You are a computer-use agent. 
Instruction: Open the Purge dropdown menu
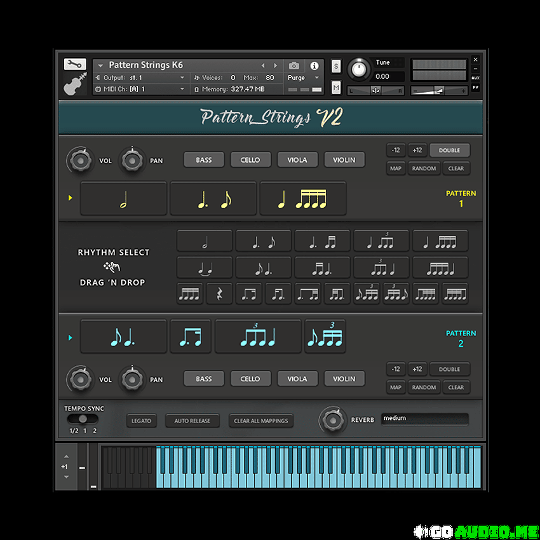tap(303, 78)
